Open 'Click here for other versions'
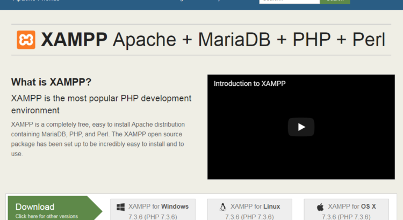The height and width of the screenshot is (220, 403). 47,216
